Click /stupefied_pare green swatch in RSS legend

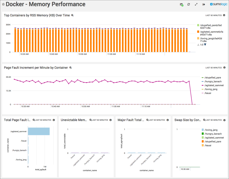coord(198,25)
